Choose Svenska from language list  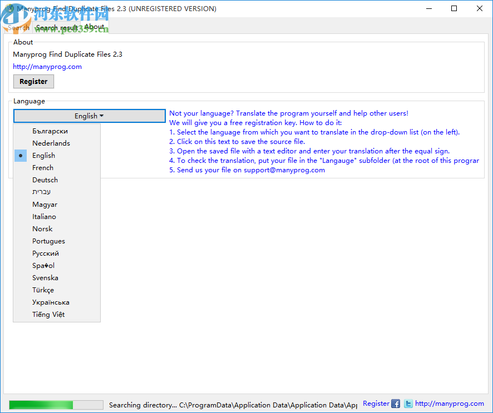click(x=57, y=278)
